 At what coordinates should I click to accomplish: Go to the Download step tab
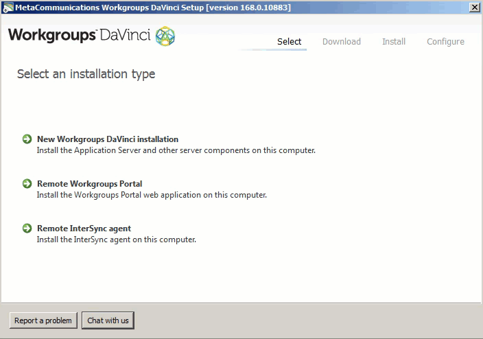tap(341, 42)
